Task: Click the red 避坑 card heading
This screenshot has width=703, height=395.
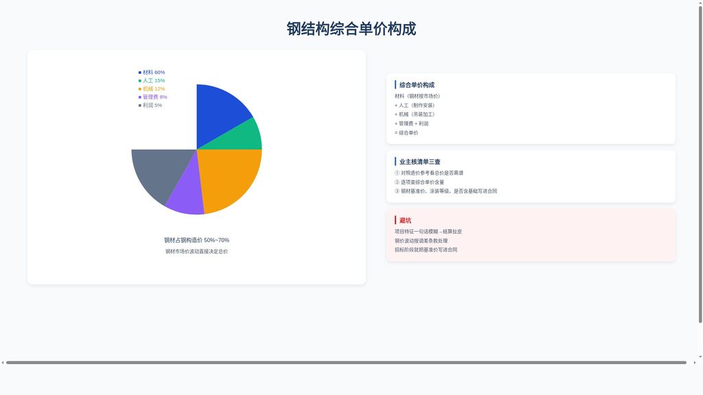Action: tap(405, 220)
